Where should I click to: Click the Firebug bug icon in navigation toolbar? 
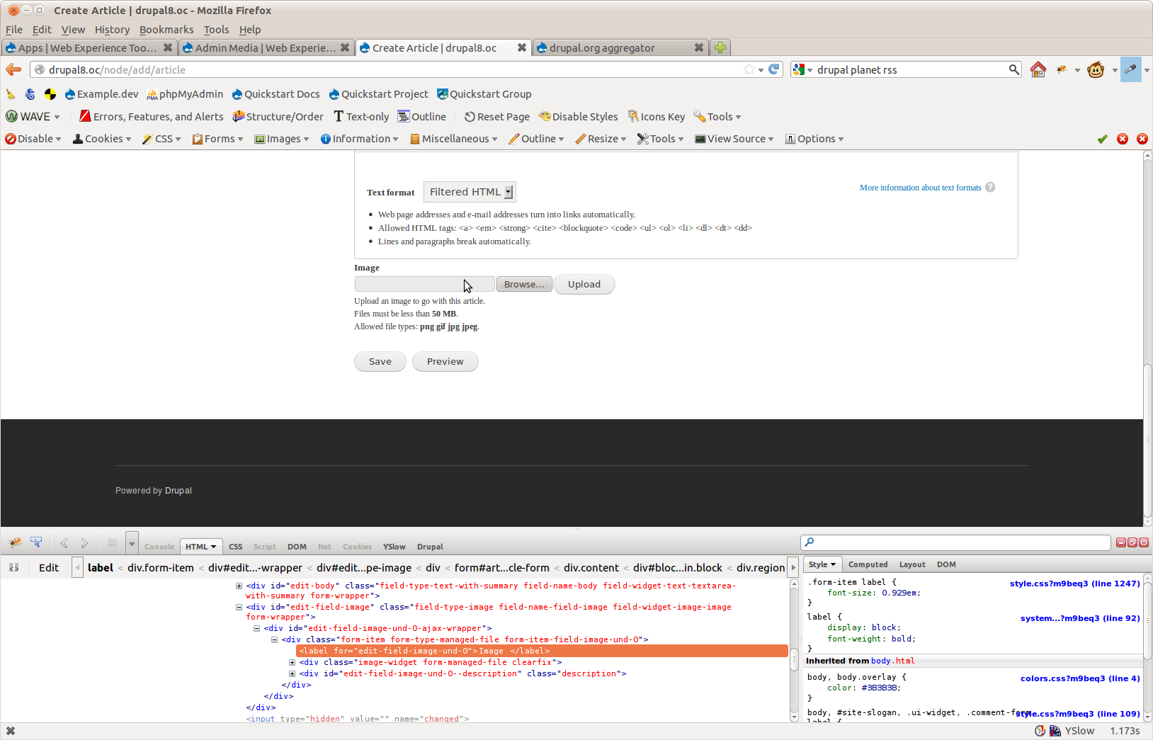pyautogui.click(x=1062, y=69)
